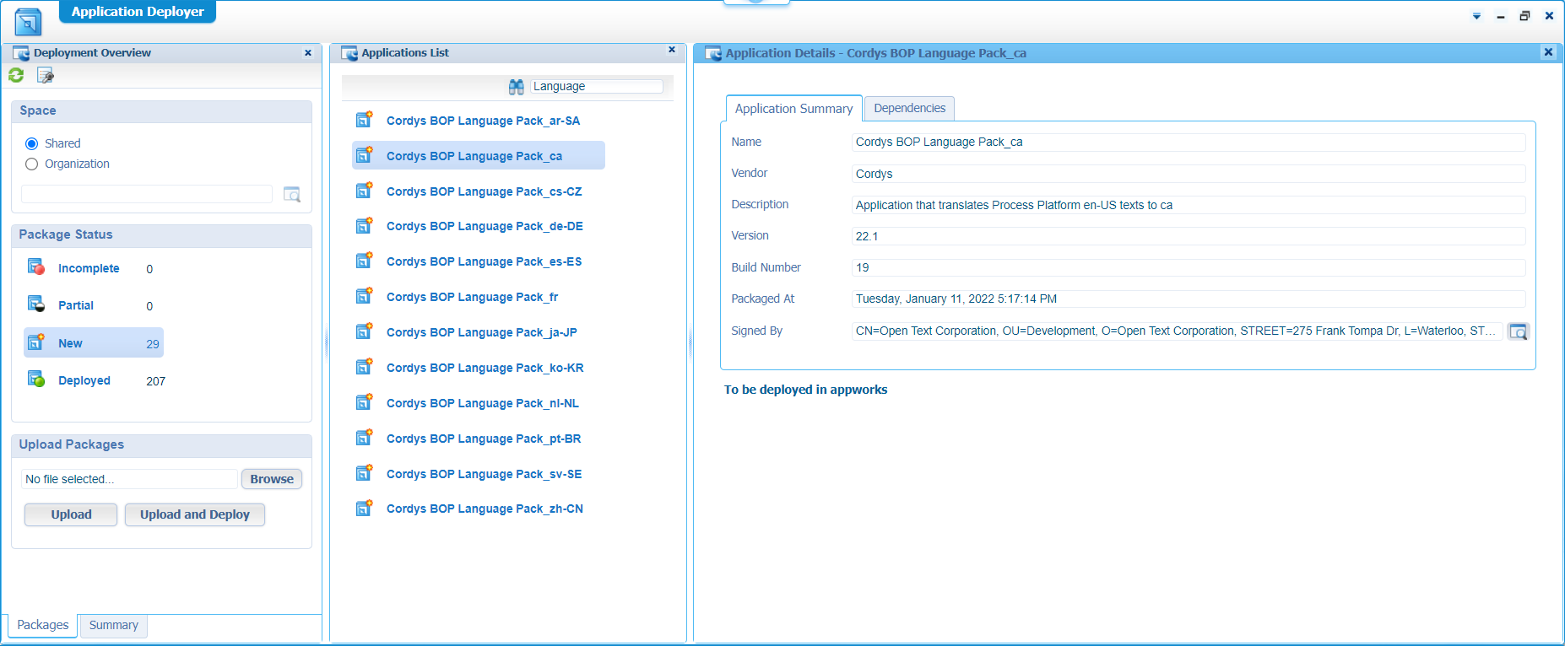Select the Shared space radio button
This screenshot has width=1565, height=646.
[32, 143]
